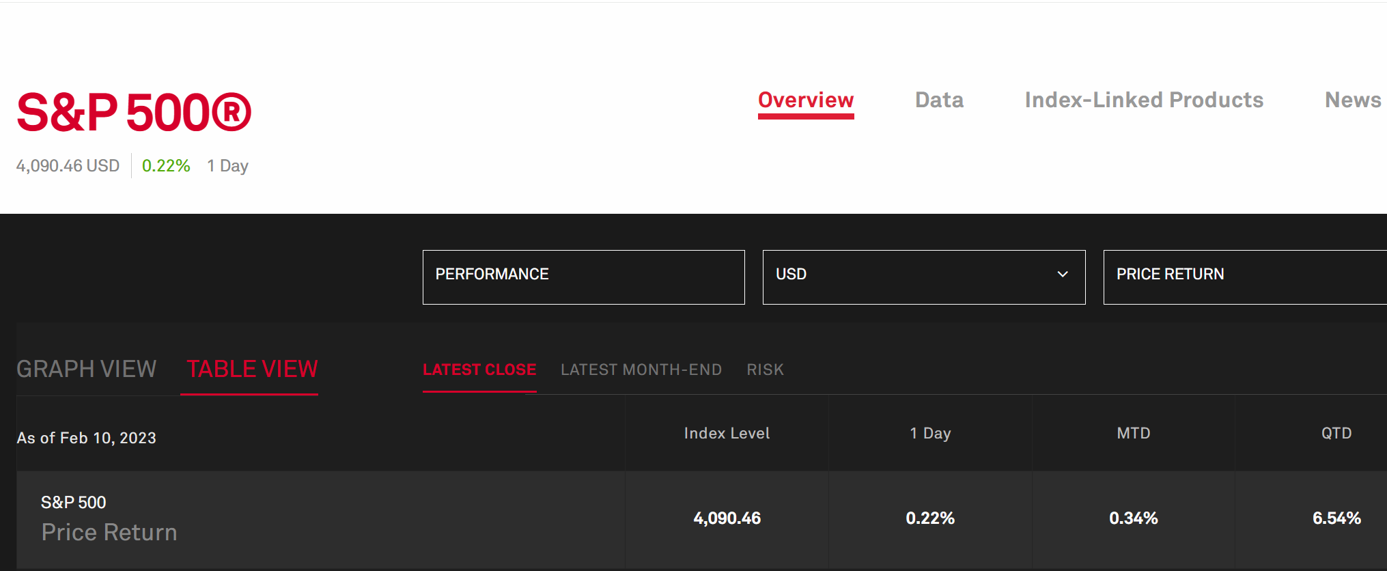1387x571 pixels.
Task: Click the MTD column header
Action: click(x=1134, y=433)
